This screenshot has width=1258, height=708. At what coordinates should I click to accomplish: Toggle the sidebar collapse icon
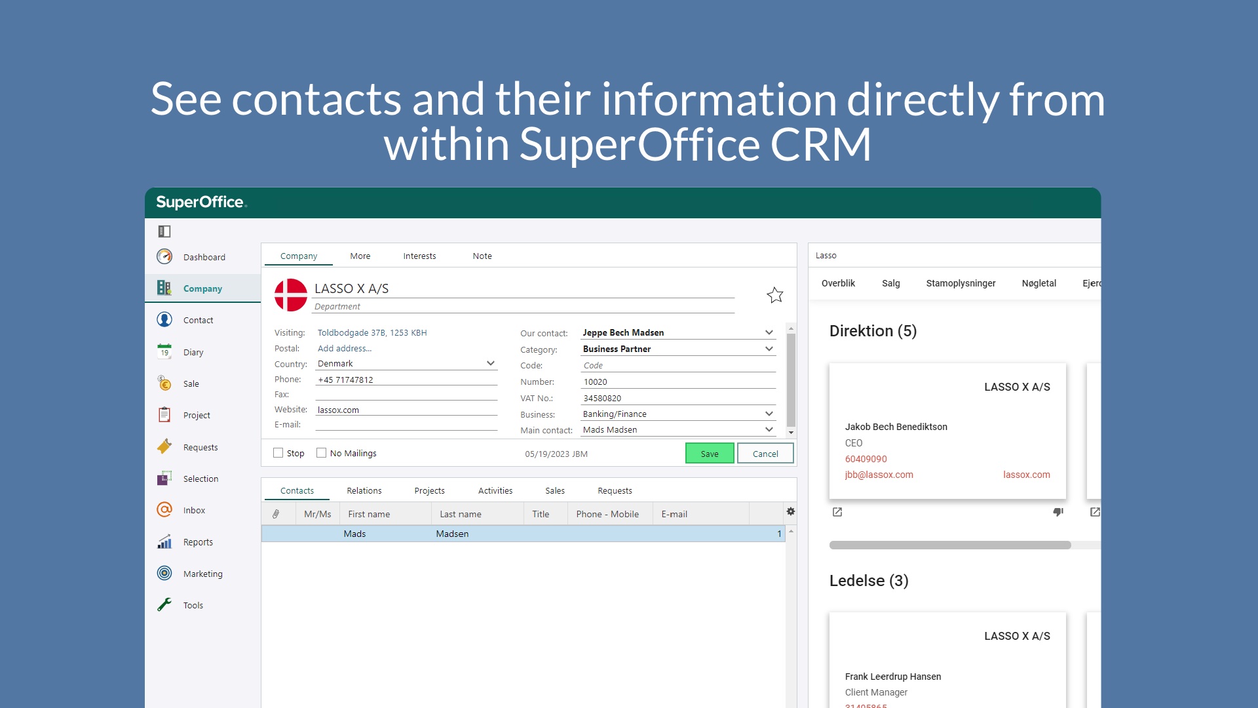tap(164, 231)
